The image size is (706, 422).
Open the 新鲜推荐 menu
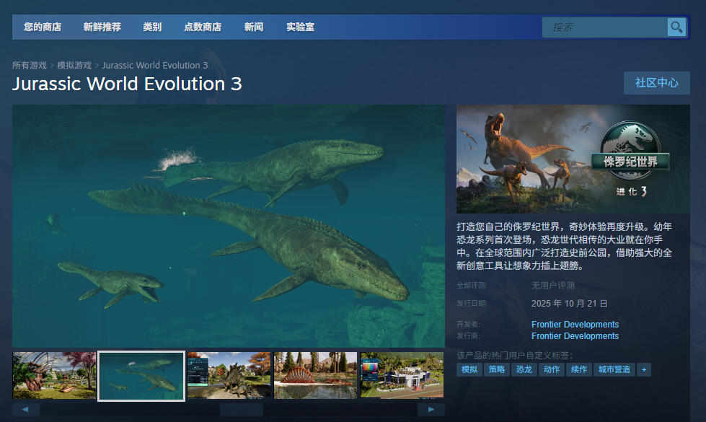coord(102,27)
